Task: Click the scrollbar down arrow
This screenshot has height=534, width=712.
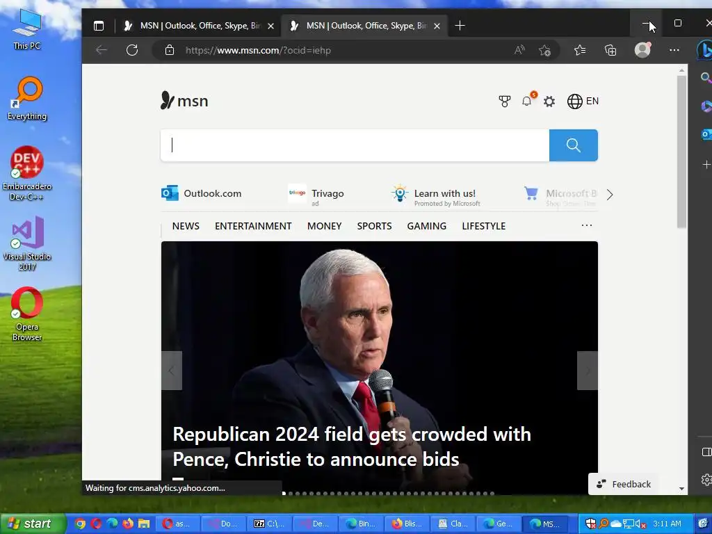Action: click(x=681, y=489)
